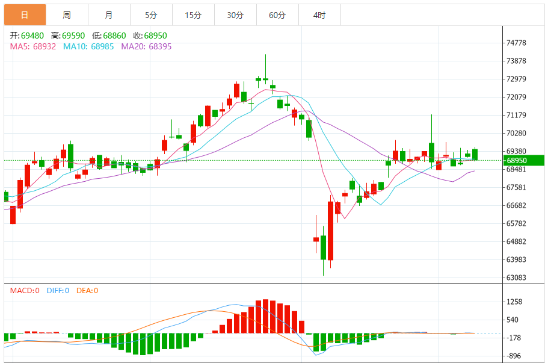Click the green current price tag 68950
This screenshot has height=363, width=548.
coord(524,161)
